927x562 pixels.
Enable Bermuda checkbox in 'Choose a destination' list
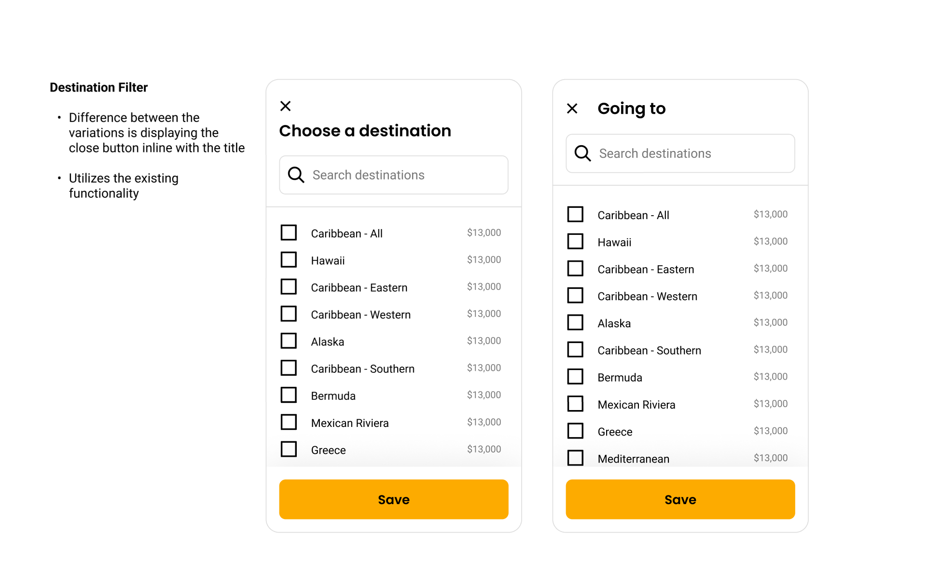point(289,395)
